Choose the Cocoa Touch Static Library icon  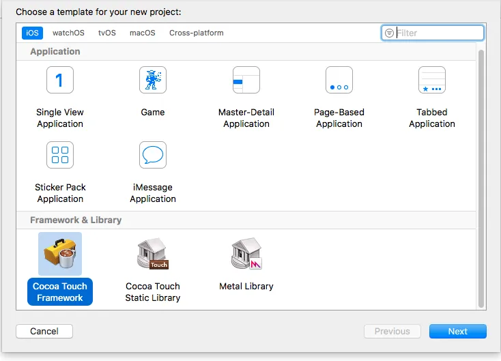tap(153, 254)
